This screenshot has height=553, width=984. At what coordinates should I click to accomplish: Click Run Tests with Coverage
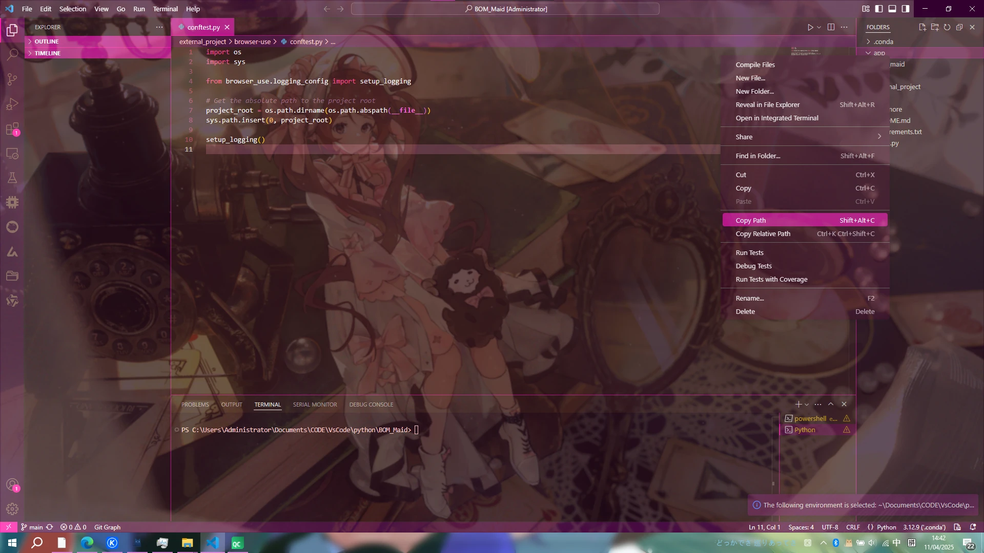click(805, 279)
